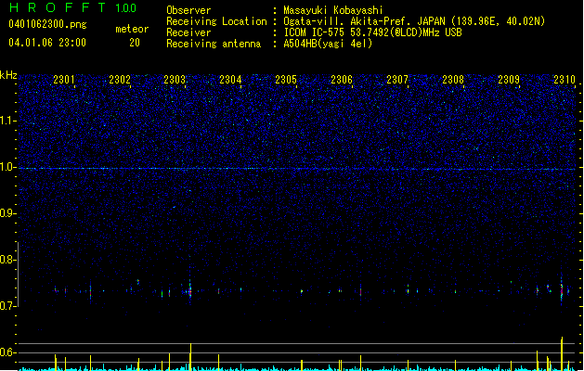This screenshot has width=584, height=371.
Task: Click the meteor count value 20
Action: click(x=135, y=43)
